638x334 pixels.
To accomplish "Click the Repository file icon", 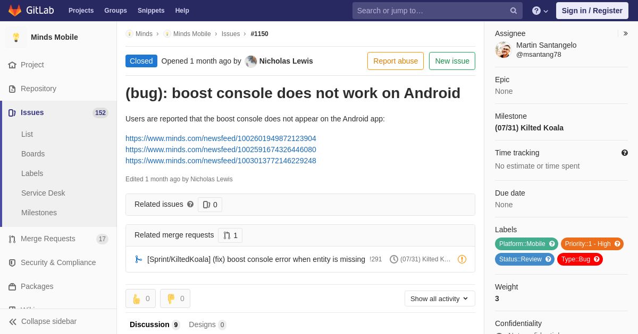I will [12, 89].
